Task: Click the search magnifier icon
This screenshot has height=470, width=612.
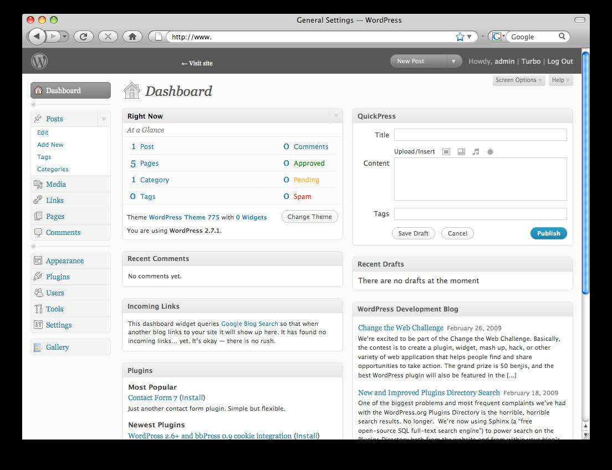Action: click(x=562, y=37)
